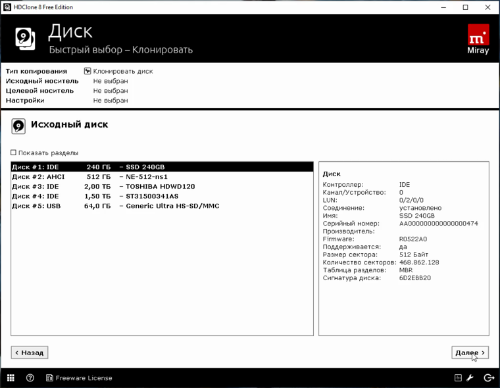Click sector count 468.862.128
Viewport: 500px width, 388px height.
[x=419, y=262]
